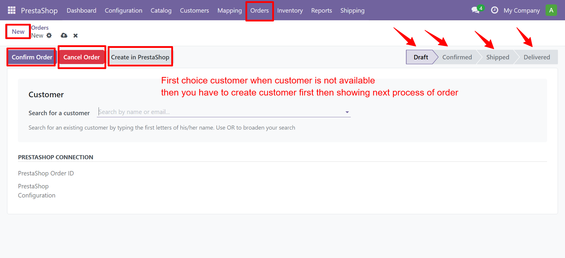
Task: Open the Customers menu
Action: (x=195, y=11)
